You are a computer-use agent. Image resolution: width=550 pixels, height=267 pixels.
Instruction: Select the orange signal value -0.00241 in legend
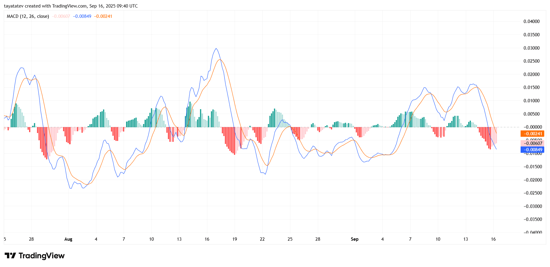click(103, 16)
